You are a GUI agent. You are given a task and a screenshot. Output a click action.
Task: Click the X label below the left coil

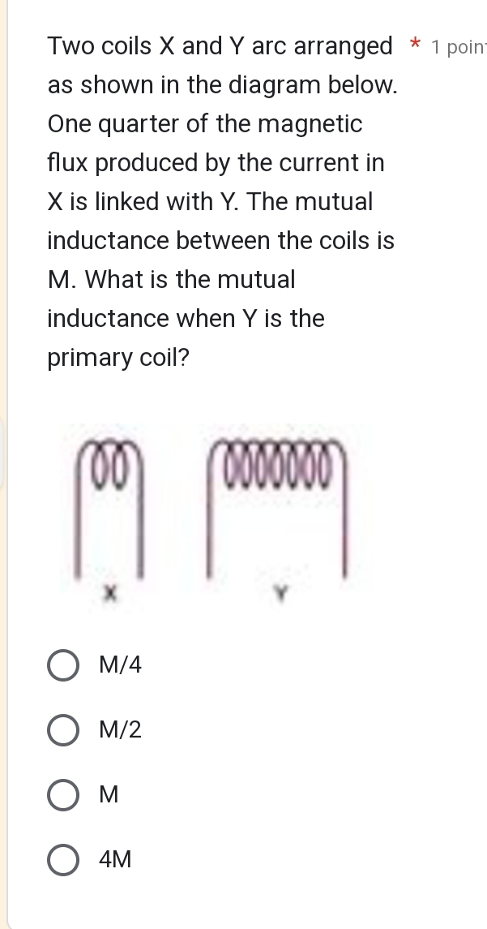(x=111, y=594)
